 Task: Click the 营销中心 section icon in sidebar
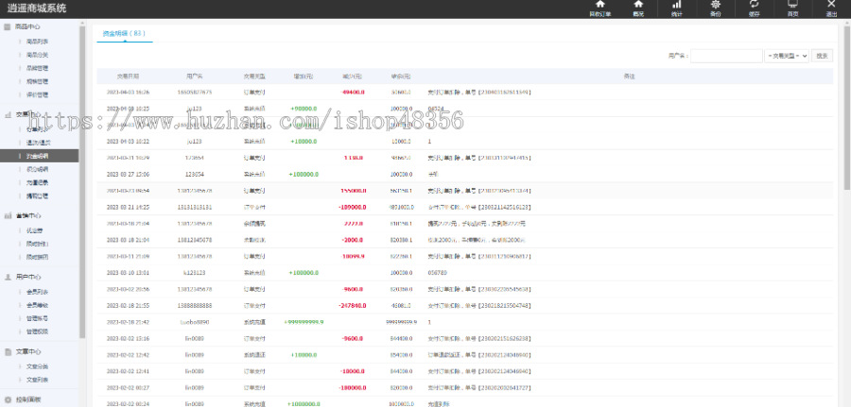tap(8, 215)
